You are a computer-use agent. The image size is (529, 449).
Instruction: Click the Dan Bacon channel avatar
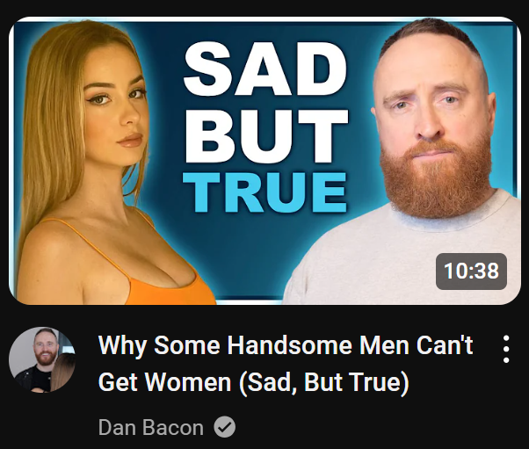click(42, 359)
